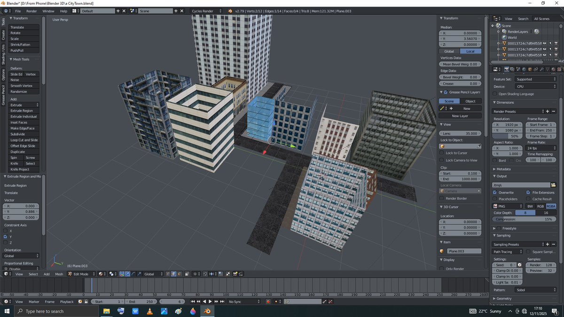Screen dimensions: 564x317
Task: Adjust the Compression 15% slider
Action: [524, 219]
